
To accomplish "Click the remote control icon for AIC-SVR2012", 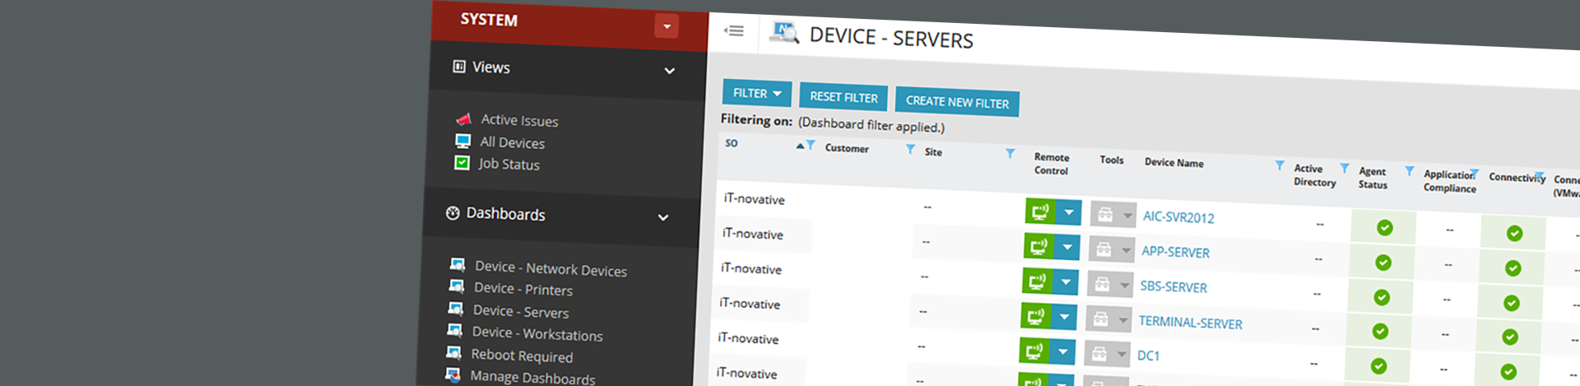I will (1040, 212).
